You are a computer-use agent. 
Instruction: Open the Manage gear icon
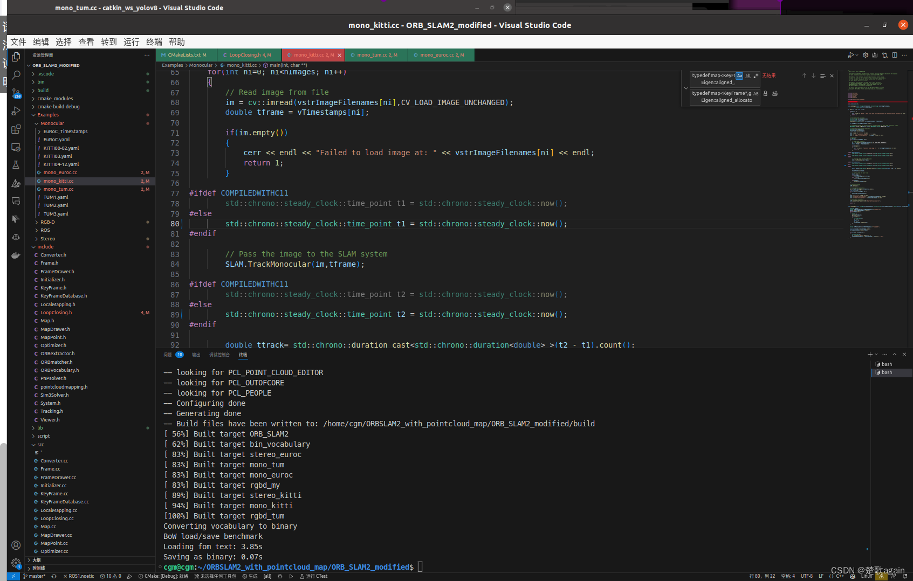pyautogui.click(x=16, y=563)
